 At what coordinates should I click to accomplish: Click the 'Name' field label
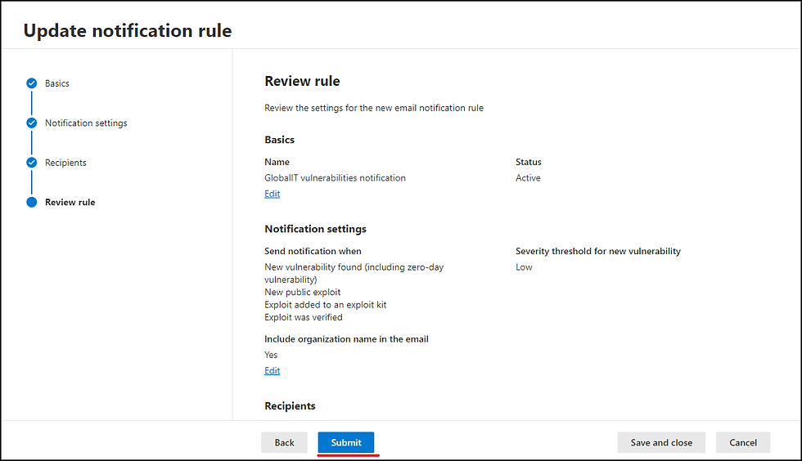277,162
